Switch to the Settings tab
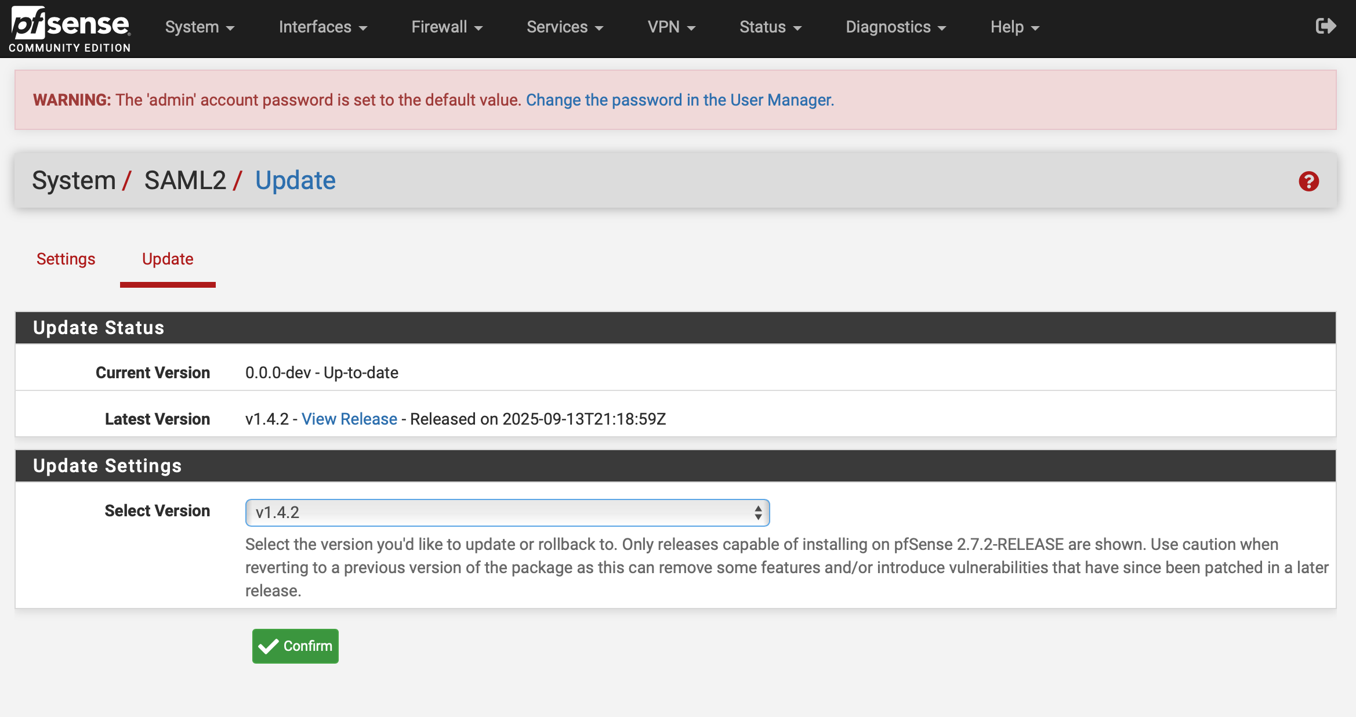Screen dimensions: 1356x717 (66, 259)
